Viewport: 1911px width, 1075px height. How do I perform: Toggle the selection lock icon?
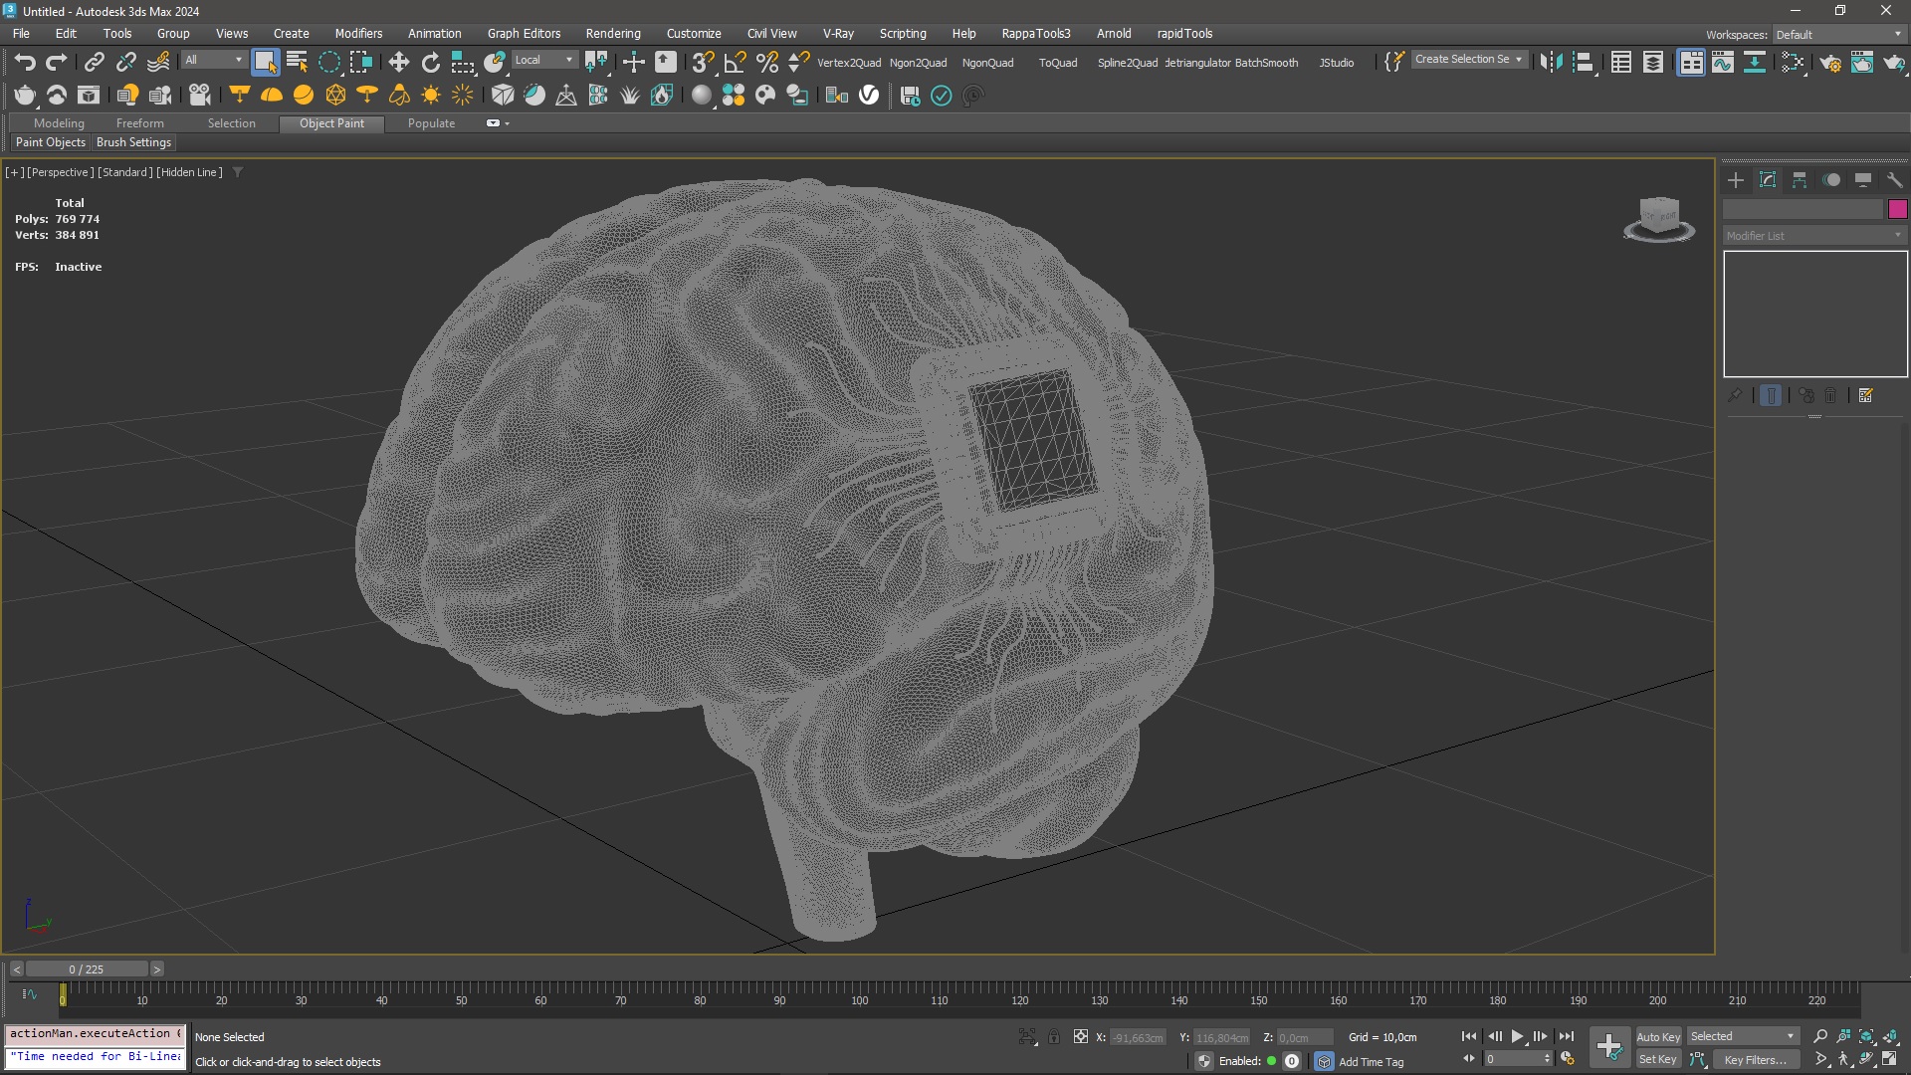click(x=1054, y=1037)
